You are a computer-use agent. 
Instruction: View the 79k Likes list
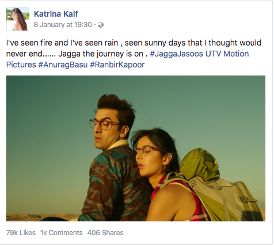(21, 233)
